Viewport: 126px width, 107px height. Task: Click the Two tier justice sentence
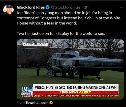pyautogui.click(x=61, y=34)
